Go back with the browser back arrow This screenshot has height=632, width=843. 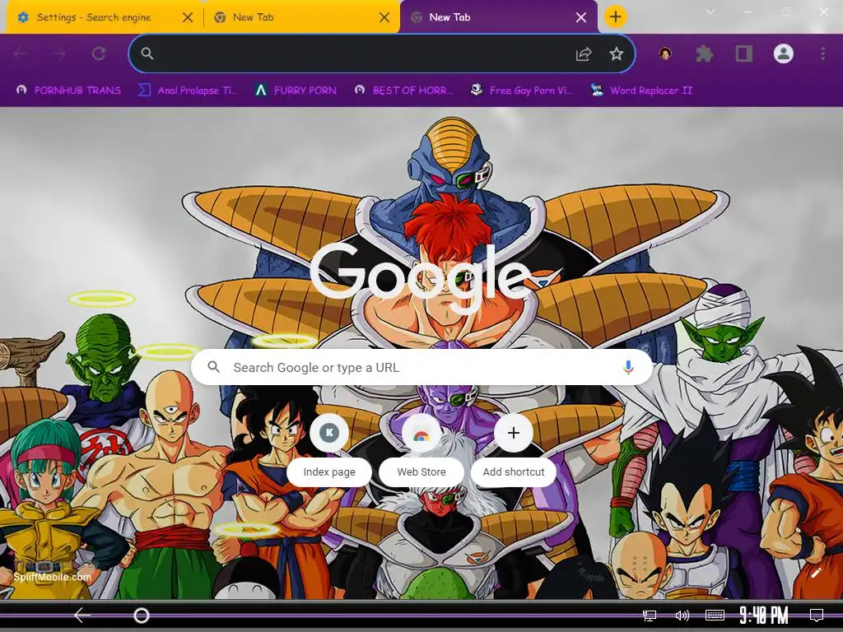[21, 53]
